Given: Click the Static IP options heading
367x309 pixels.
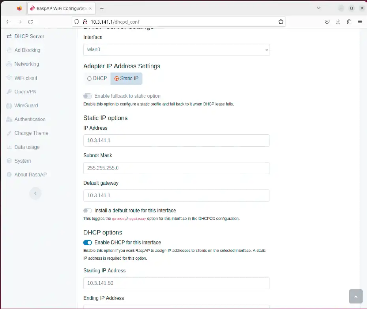Looking at the screenshot, I should click(105, 118).
